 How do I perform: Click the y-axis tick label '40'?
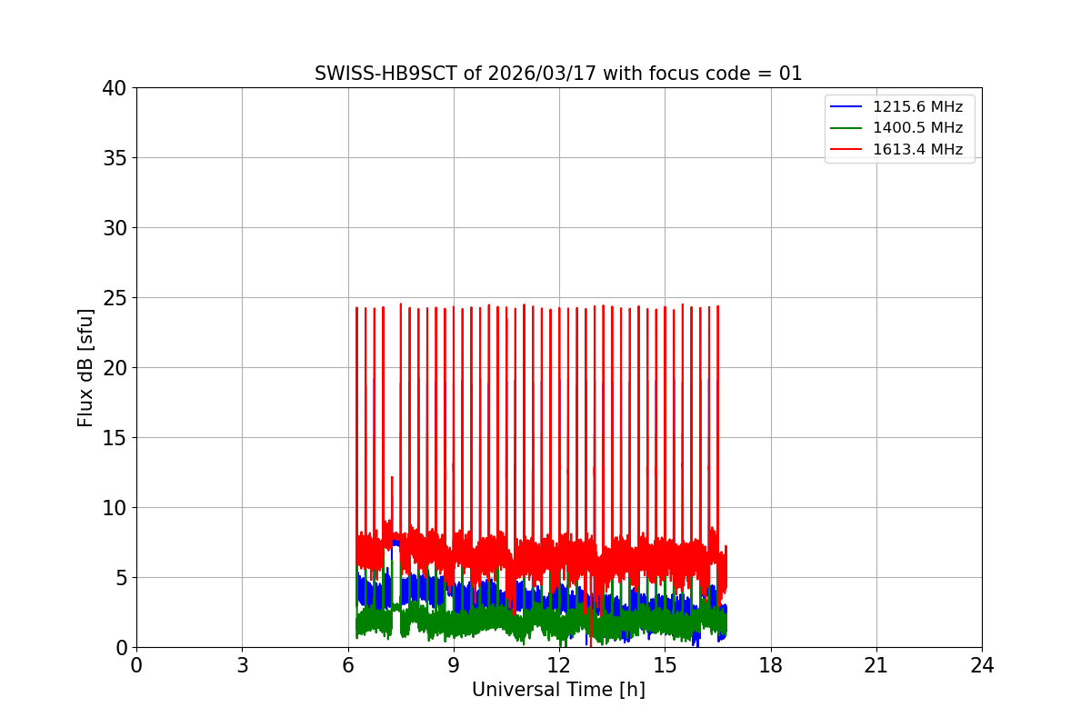pos(115,88)
